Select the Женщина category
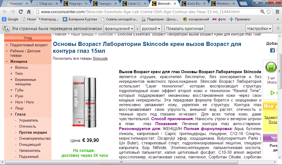 [x=19, y=61]
